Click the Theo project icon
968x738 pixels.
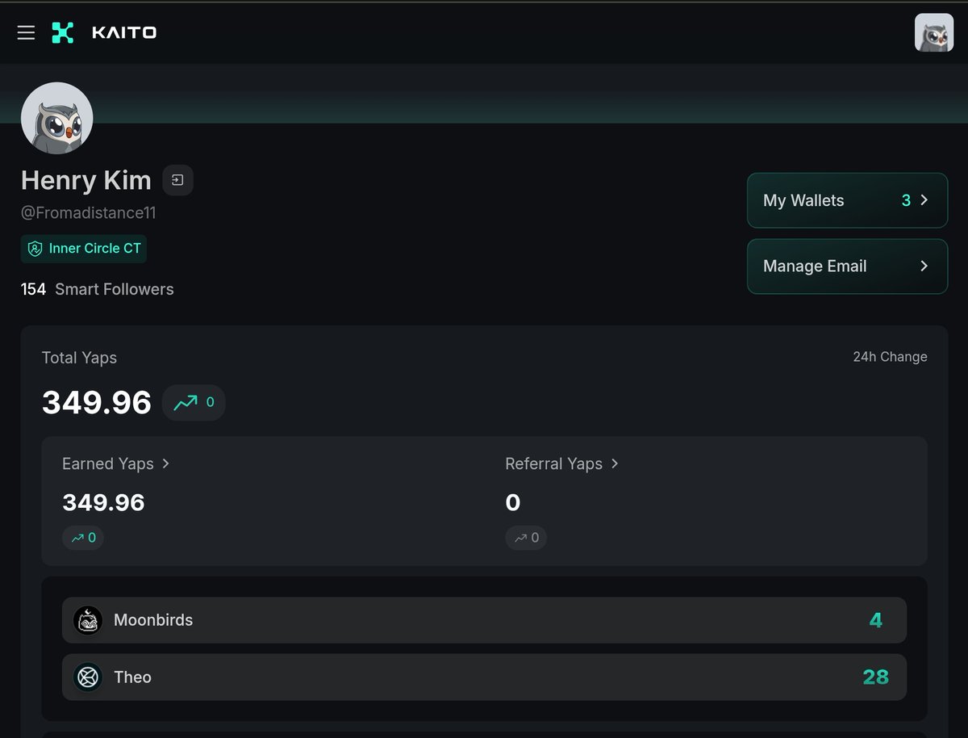click(x=88, y=677)
